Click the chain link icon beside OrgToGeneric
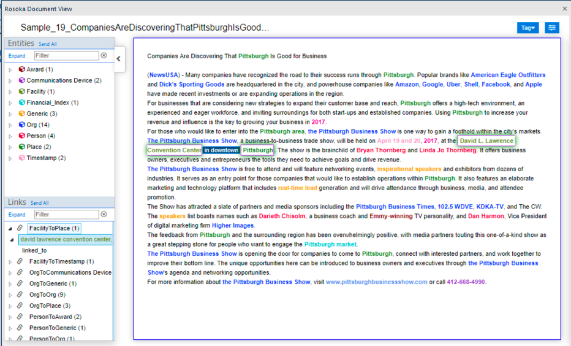 [x=20, y=283]
